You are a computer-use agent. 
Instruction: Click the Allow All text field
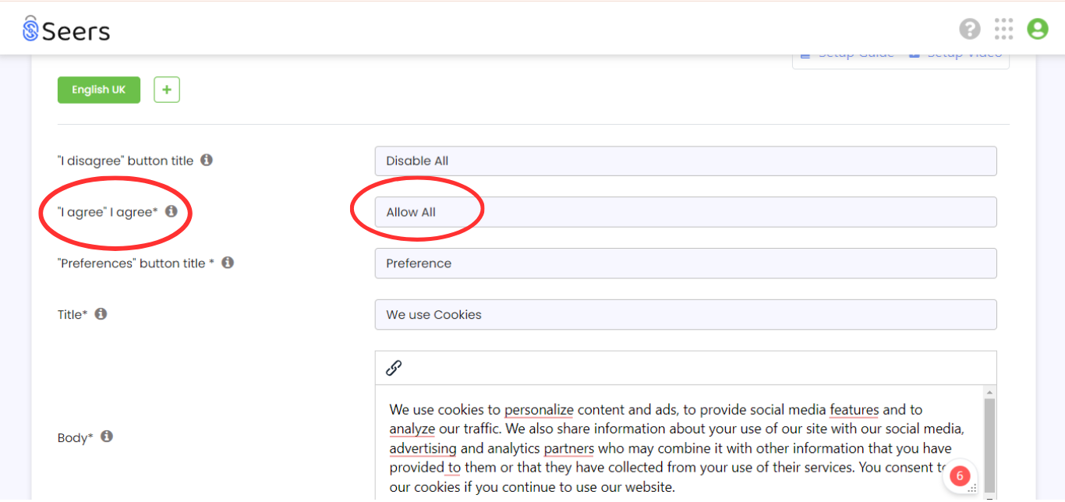[x=685, y=212]
